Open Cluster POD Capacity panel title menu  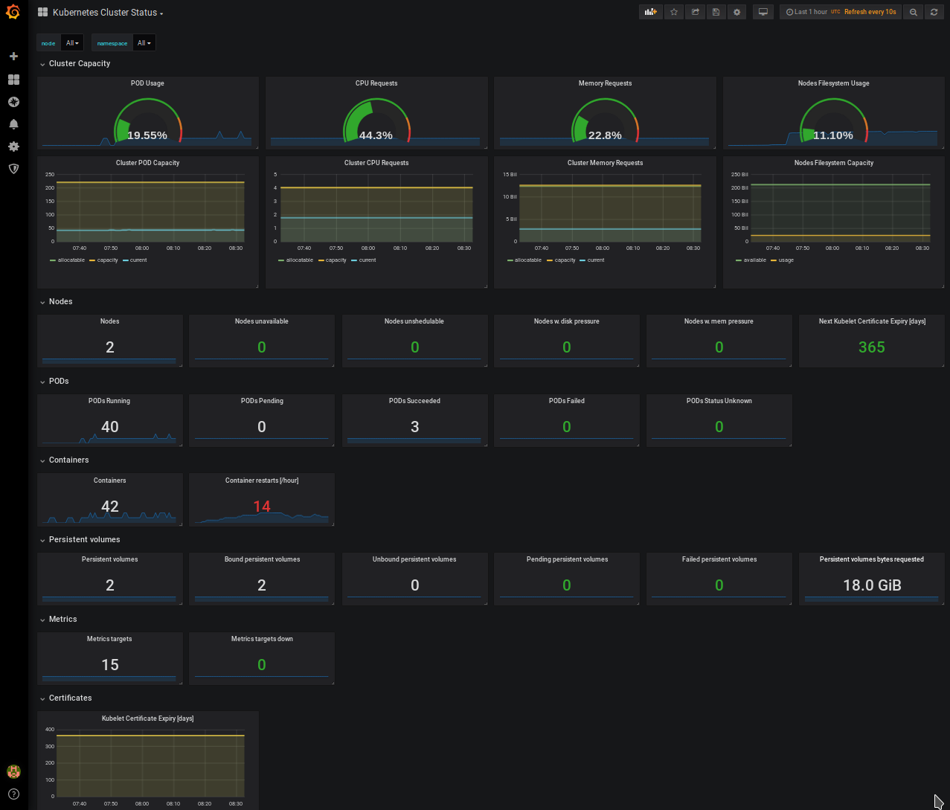click(147, 163)
